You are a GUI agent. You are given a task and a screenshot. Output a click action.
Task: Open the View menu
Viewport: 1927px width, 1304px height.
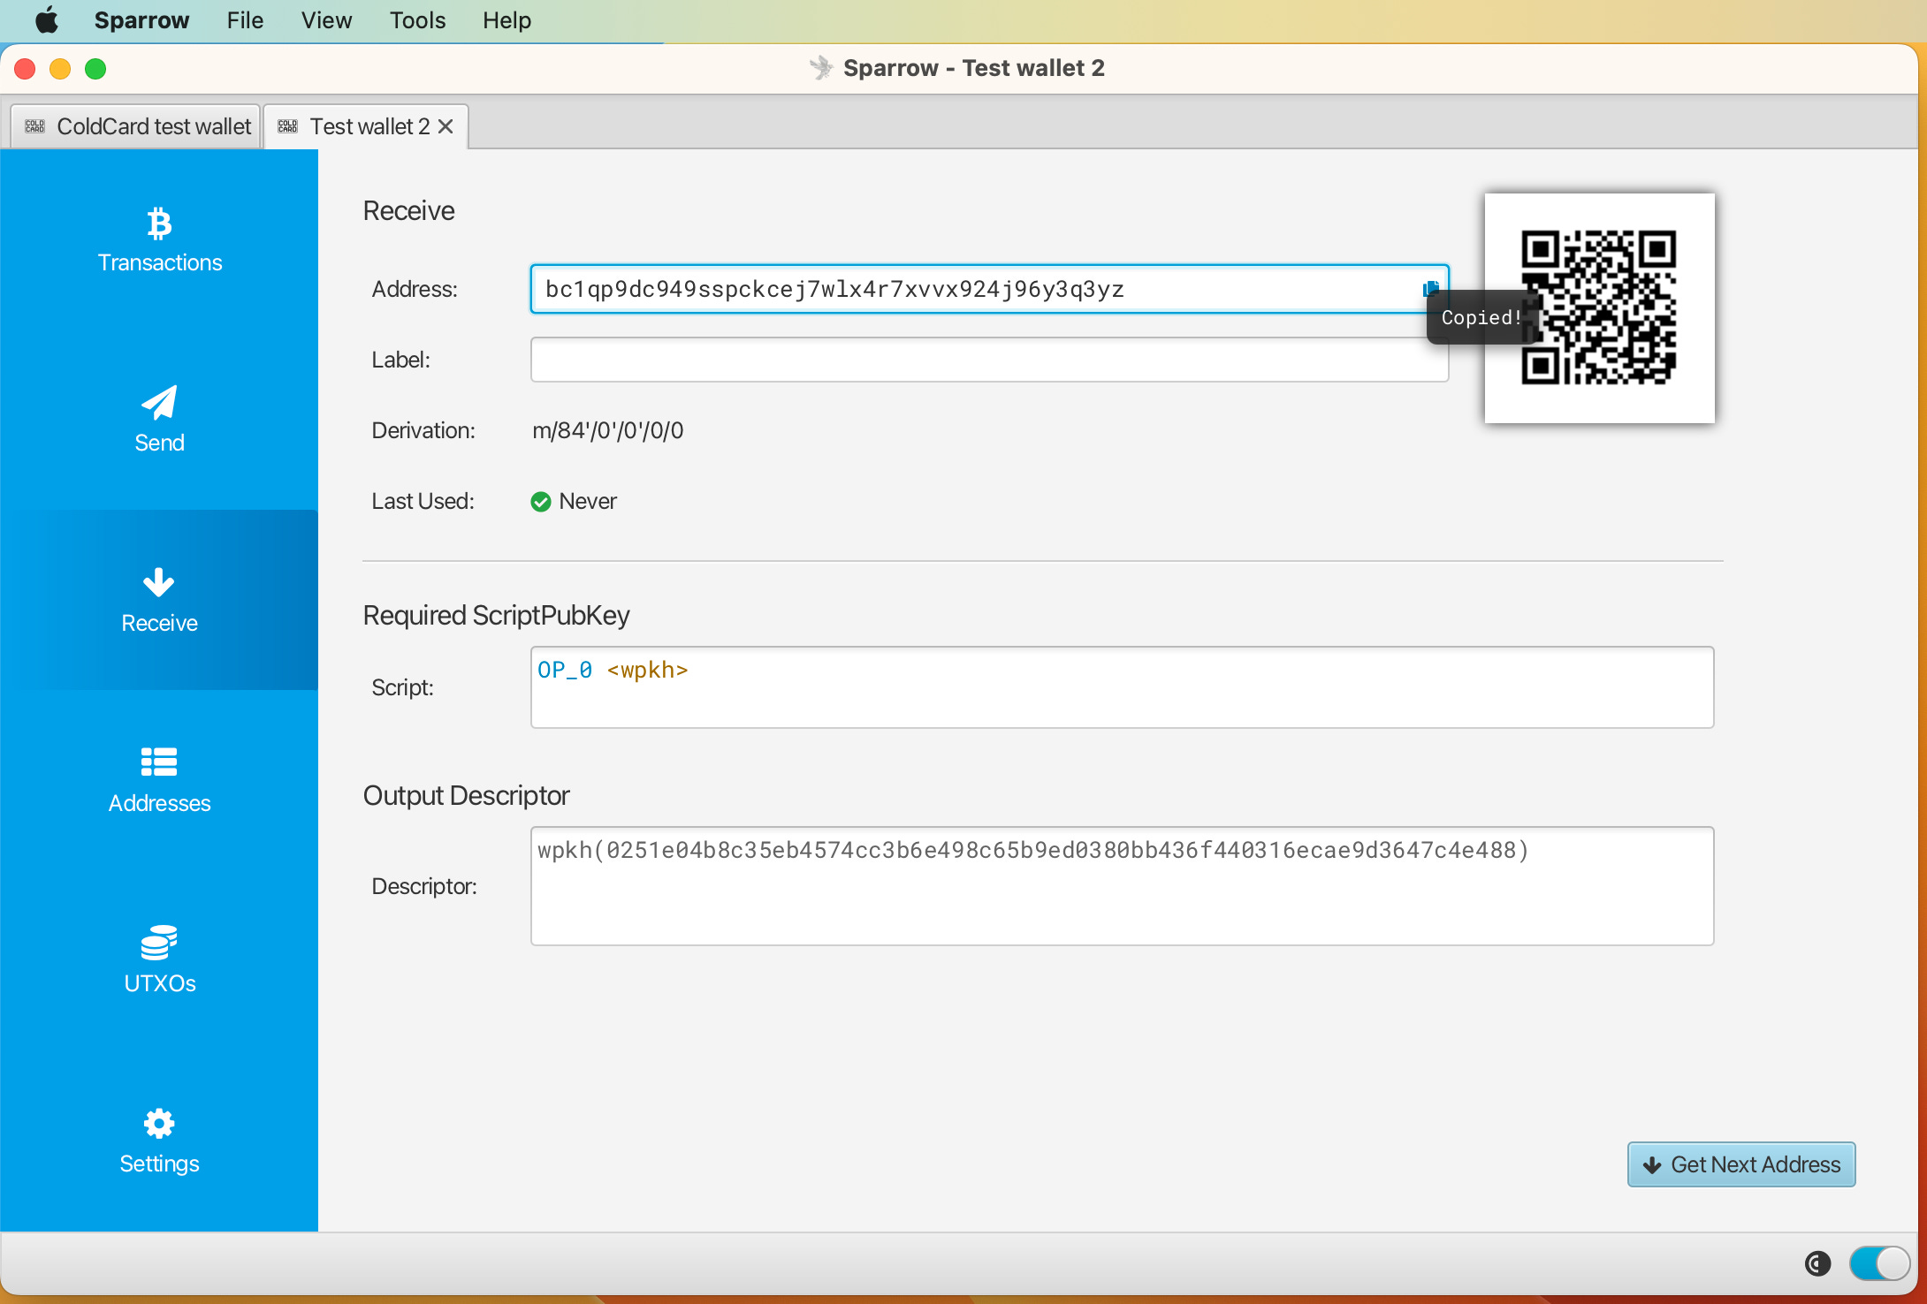click(326, 20)
